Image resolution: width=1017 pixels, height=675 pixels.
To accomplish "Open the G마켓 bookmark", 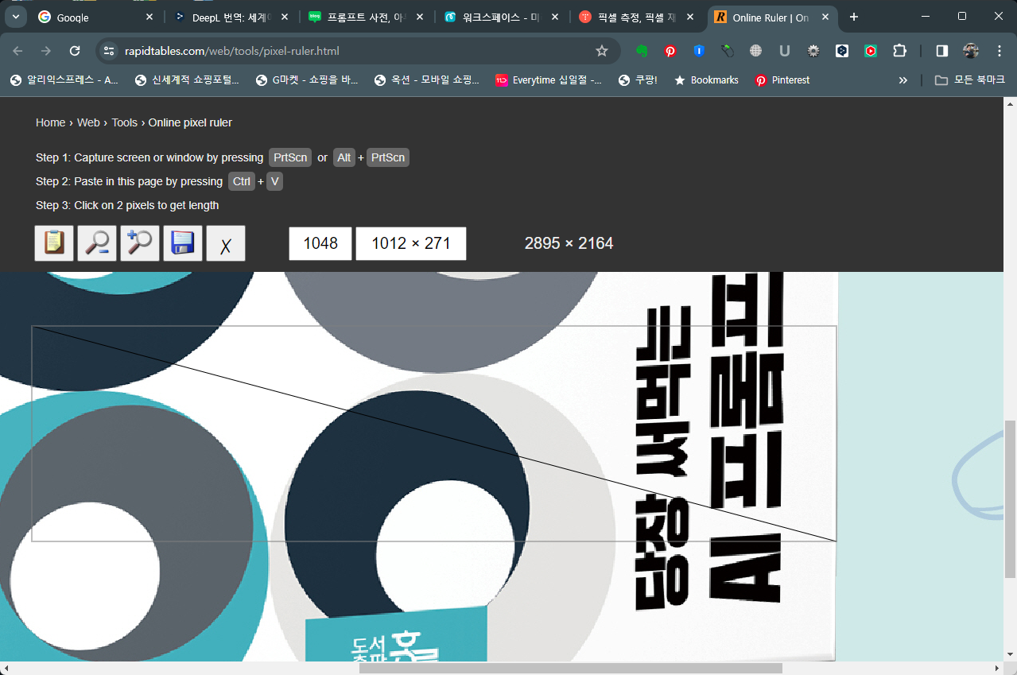I will [x=307, y=80].
